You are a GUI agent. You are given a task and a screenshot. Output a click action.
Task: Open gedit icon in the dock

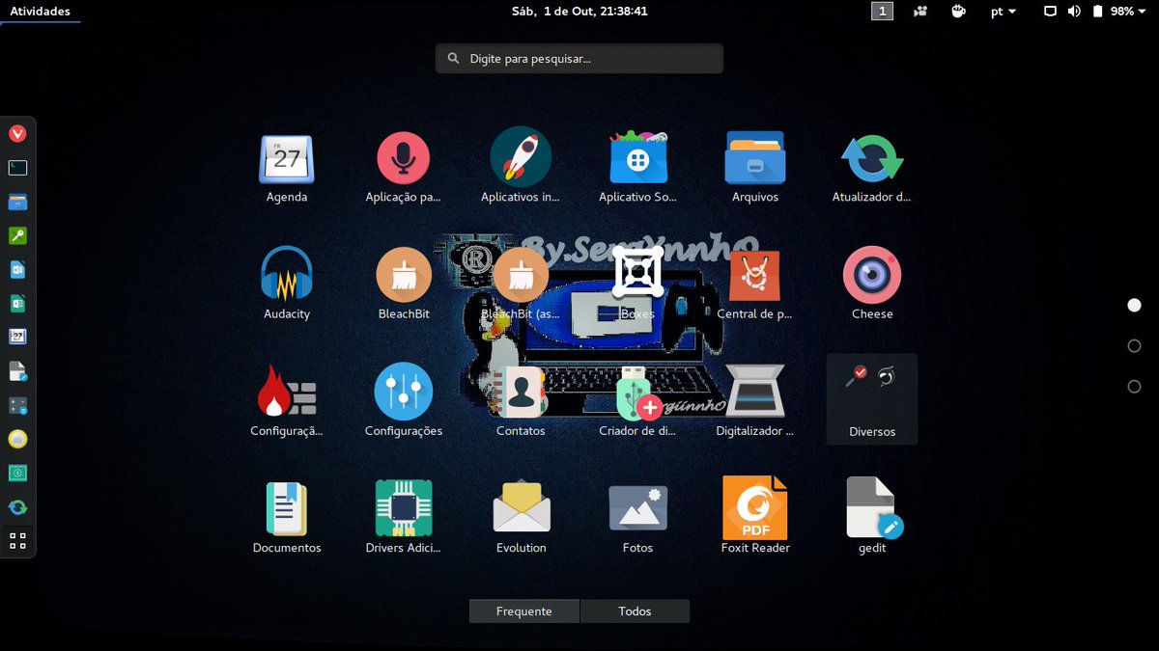(x=17, y=371)
